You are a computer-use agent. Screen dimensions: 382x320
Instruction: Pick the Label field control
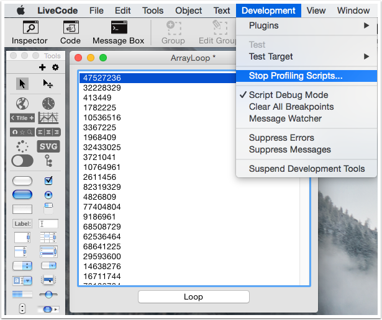pyautogui.click(x=22, y=223)
